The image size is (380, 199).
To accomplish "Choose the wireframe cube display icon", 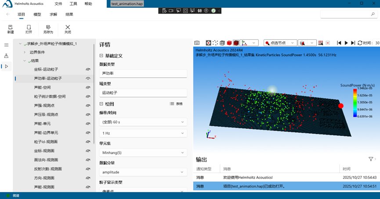I will click(222, 43).
